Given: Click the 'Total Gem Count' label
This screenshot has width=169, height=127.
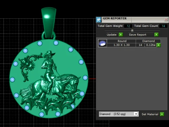Looking at the screenshot, I should (x=146, y=26).
